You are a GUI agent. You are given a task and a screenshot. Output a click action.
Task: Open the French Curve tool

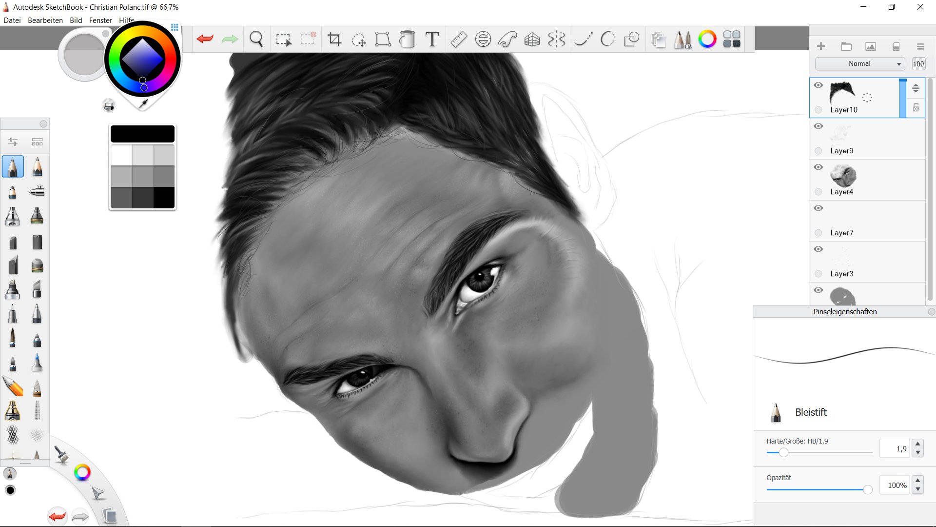[x=507, y=39]
